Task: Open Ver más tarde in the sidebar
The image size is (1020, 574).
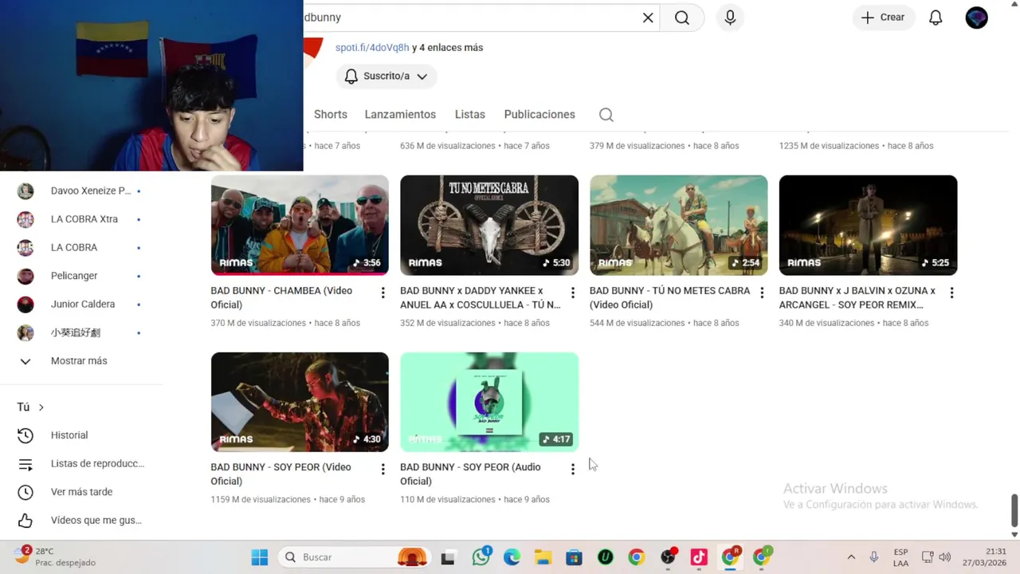Action: pos(81,492)
